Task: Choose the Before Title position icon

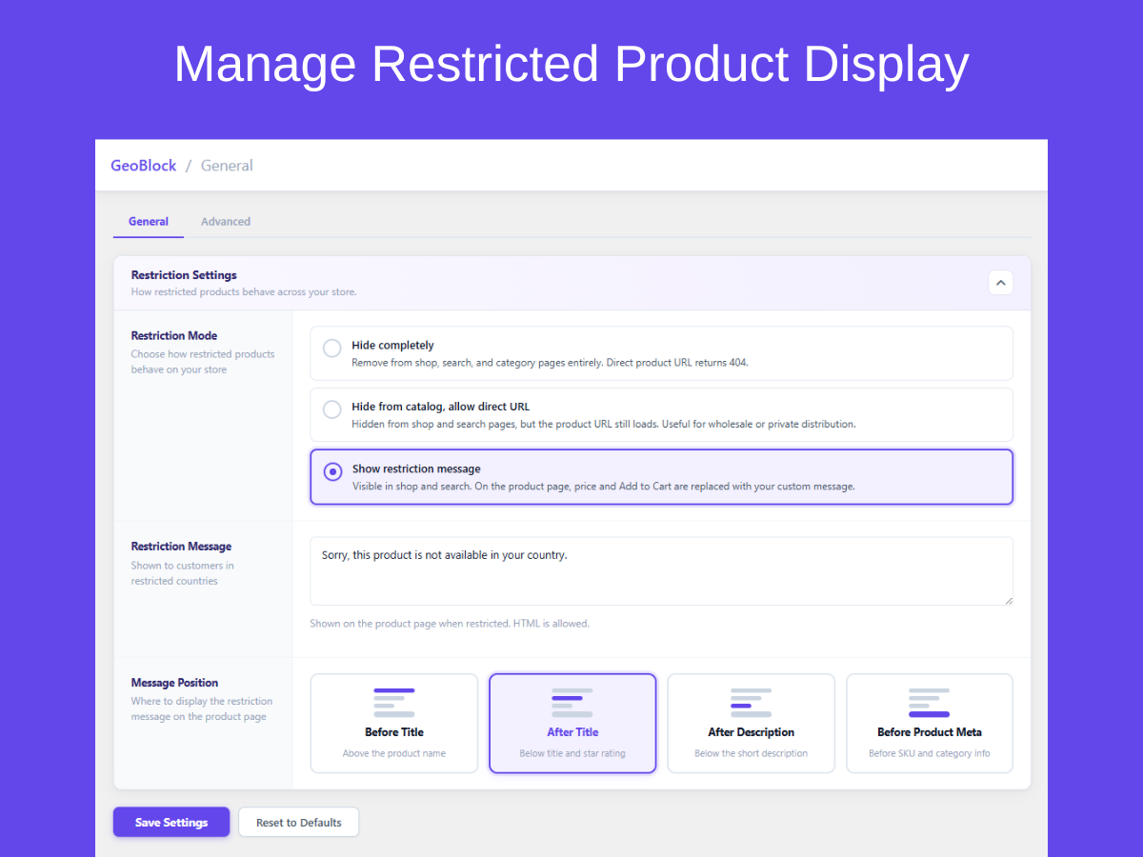Action: 394,703
